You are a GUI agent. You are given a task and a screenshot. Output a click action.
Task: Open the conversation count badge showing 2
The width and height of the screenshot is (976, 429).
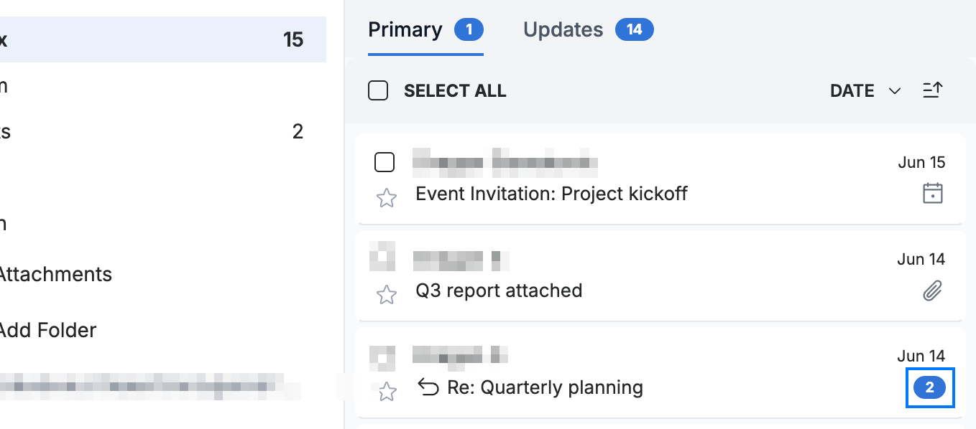point(930,388)
